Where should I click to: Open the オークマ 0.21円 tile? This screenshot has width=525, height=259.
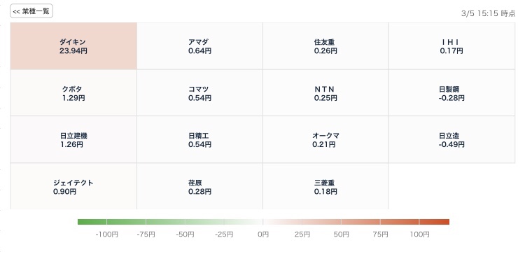pyautogui.click(x=325, y=139)
